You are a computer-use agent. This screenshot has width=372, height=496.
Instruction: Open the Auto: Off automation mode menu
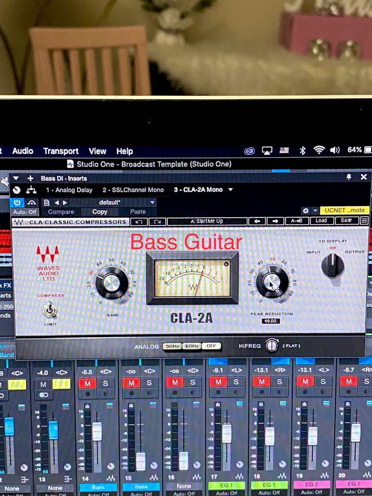click(25, 212)
